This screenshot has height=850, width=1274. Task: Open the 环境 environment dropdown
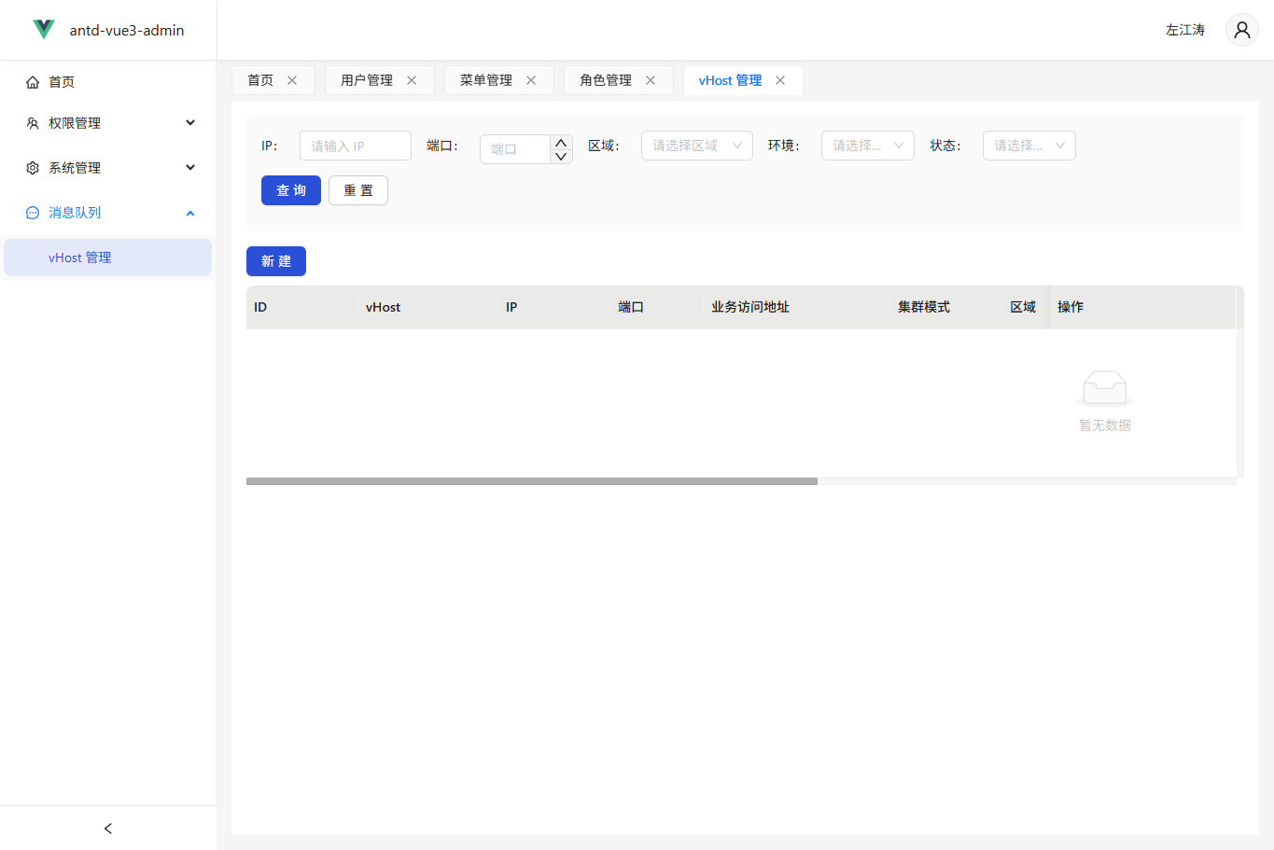pyautogui.click(x=867, y=146)
